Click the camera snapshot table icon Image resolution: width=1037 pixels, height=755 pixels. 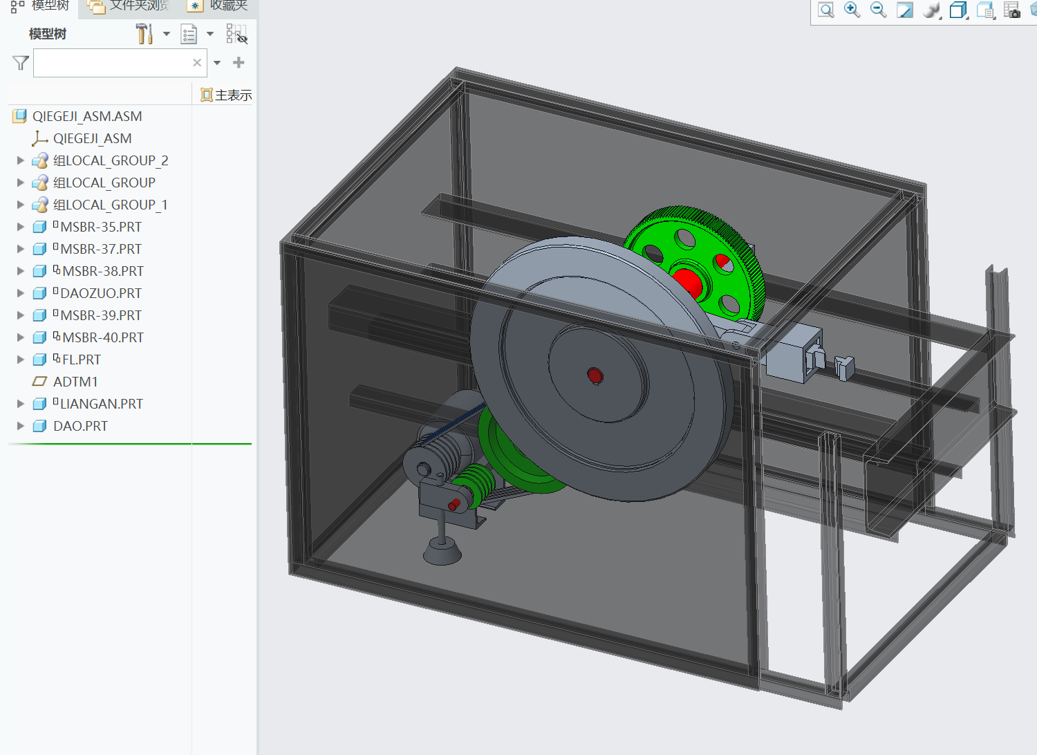tap(1011, 10)
